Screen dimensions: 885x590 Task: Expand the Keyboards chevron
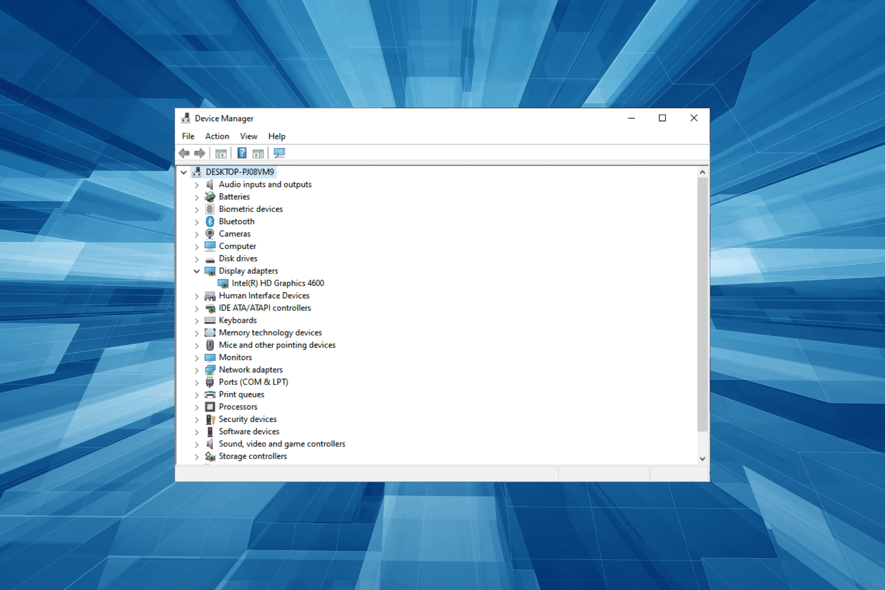[x=197, y=321]
